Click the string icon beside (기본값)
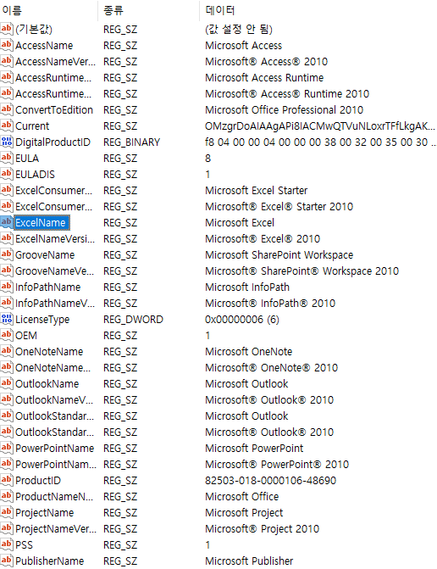The image size is (437, 569). [x=7, y=29]
